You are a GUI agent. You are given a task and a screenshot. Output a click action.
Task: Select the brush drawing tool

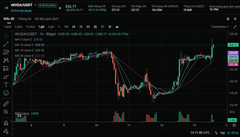pyautogui.click(x=6, y=77)
